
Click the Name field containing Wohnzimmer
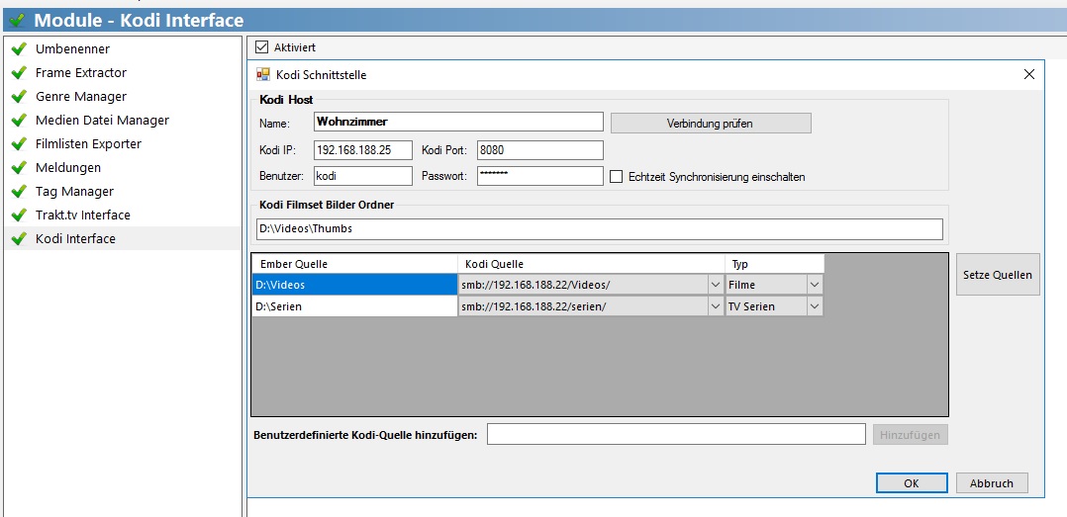tap(458, 123)
